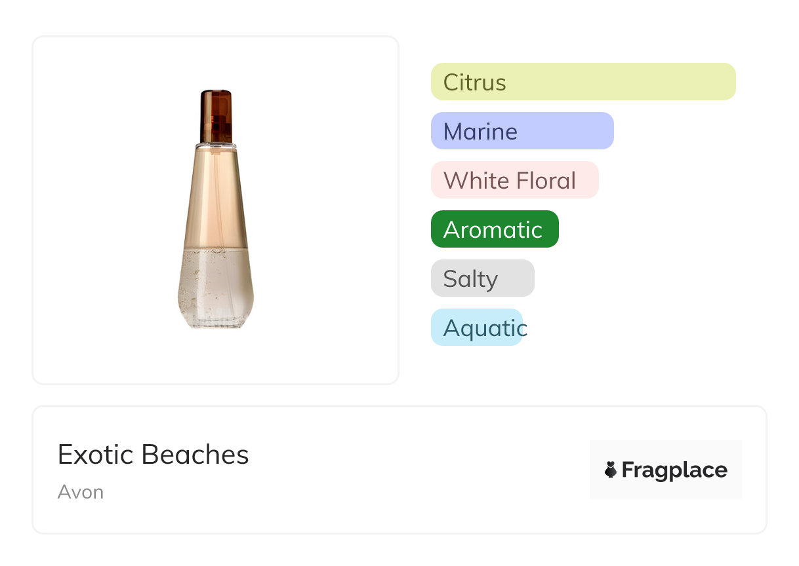Open the Exotic Beaches fragrance title
The width and height of the screenshot is (799, 566).
tap(154, 455)
